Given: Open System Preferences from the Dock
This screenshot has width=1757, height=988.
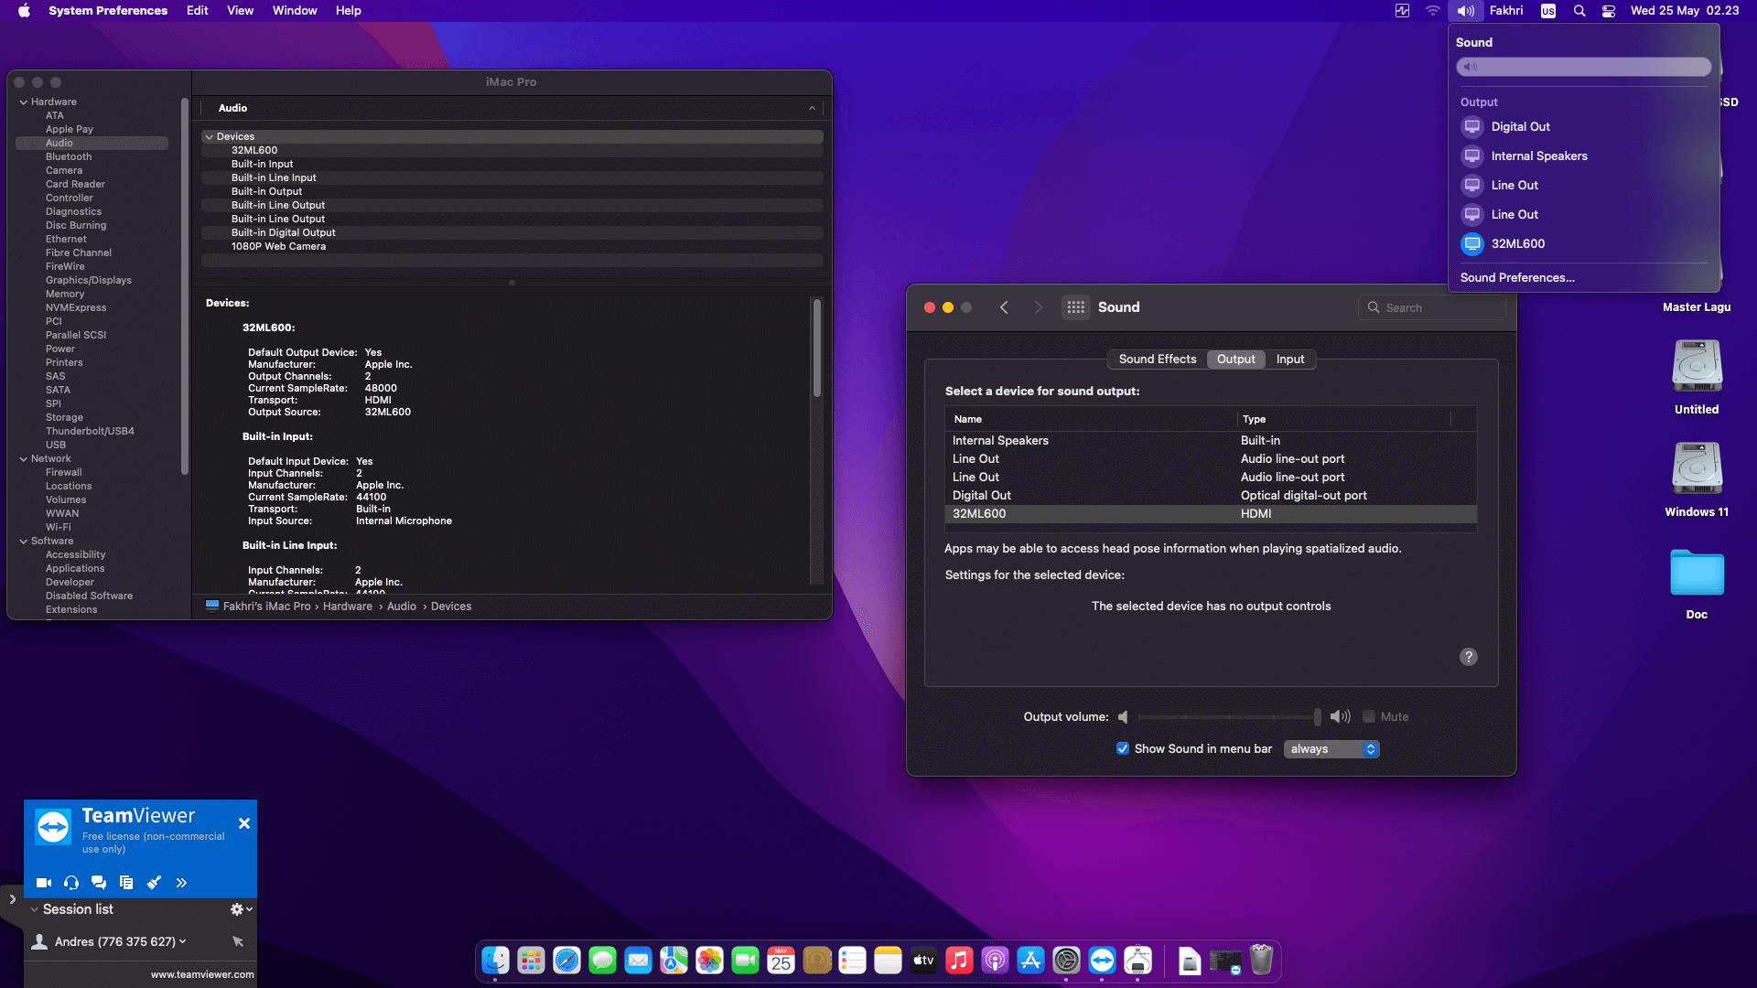Looking at the screenshot, I should (x=1066, y=961).
